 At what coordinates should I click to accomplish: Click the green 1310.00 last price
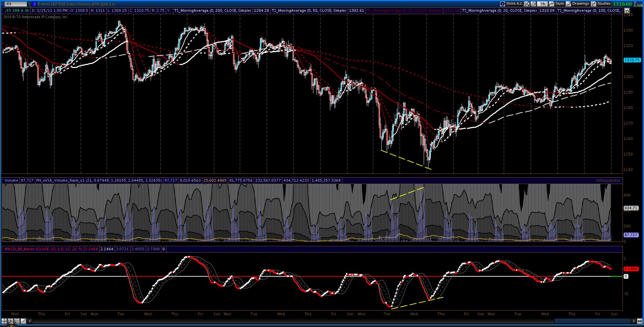(x=622, y=4)
